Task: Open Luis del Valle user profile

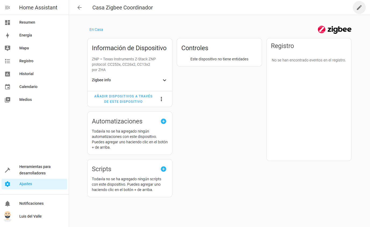Action: (30, 217)
